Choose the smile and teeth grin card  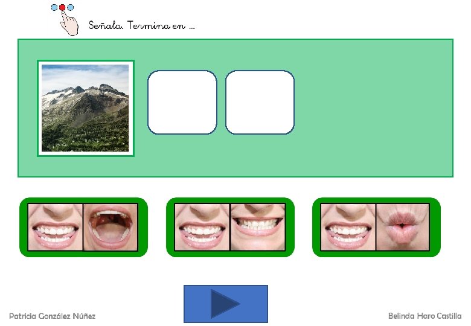(230, 227)
